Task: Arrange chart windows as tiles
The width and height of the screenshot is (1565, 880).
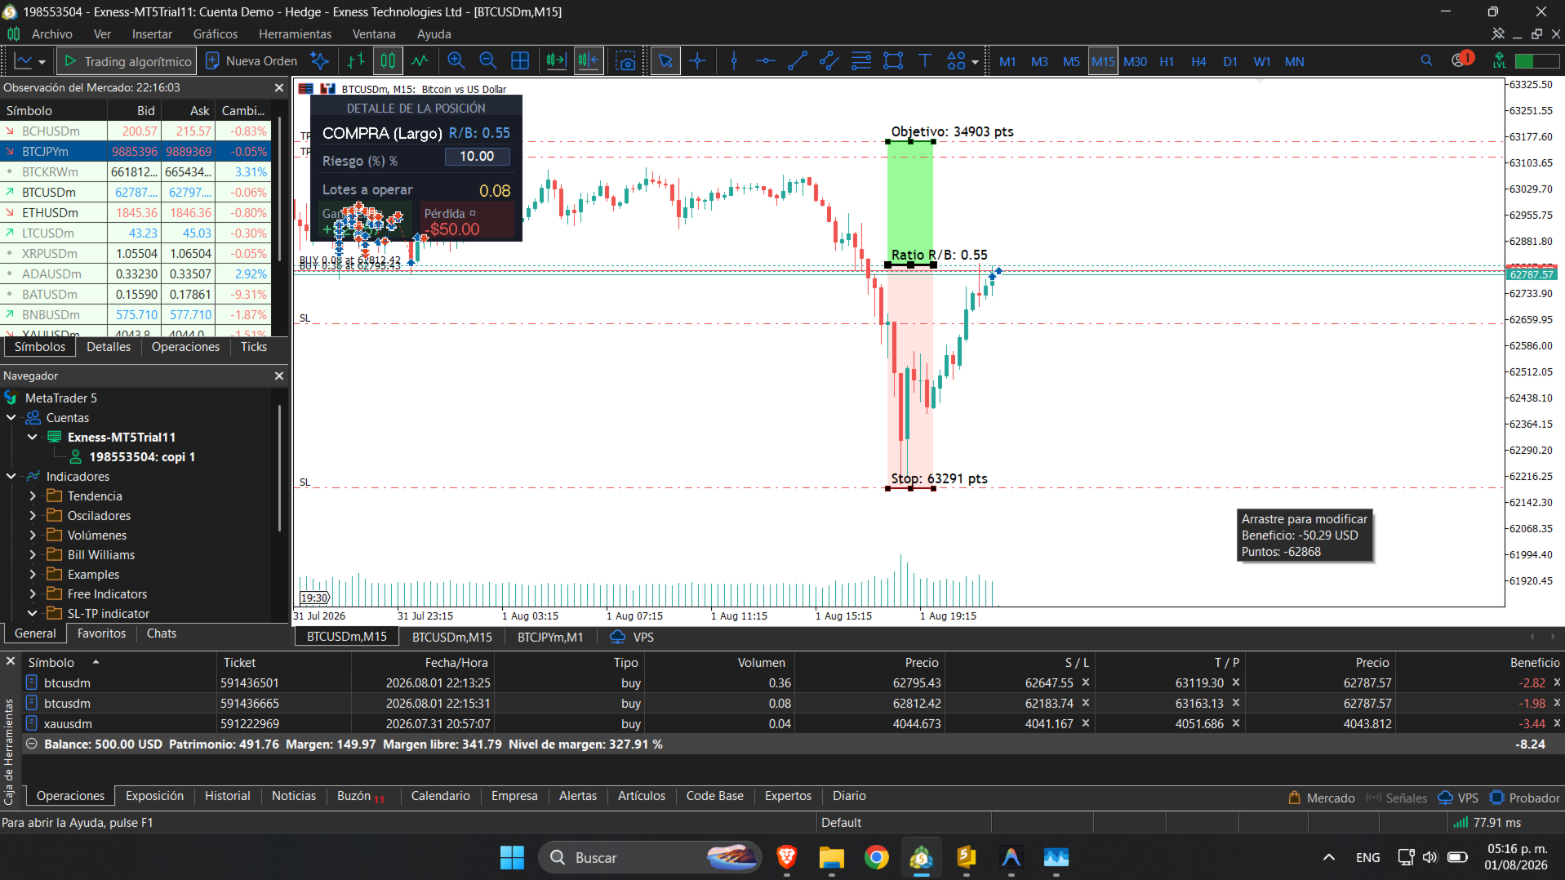Action: tap(520, 61)
